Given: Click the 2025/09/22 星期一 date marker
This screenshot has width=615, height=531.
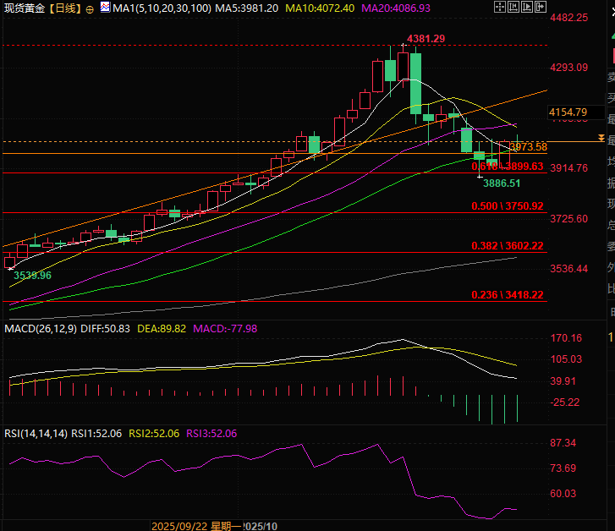Looking at the screenshot, I should [x=197, y=526].
